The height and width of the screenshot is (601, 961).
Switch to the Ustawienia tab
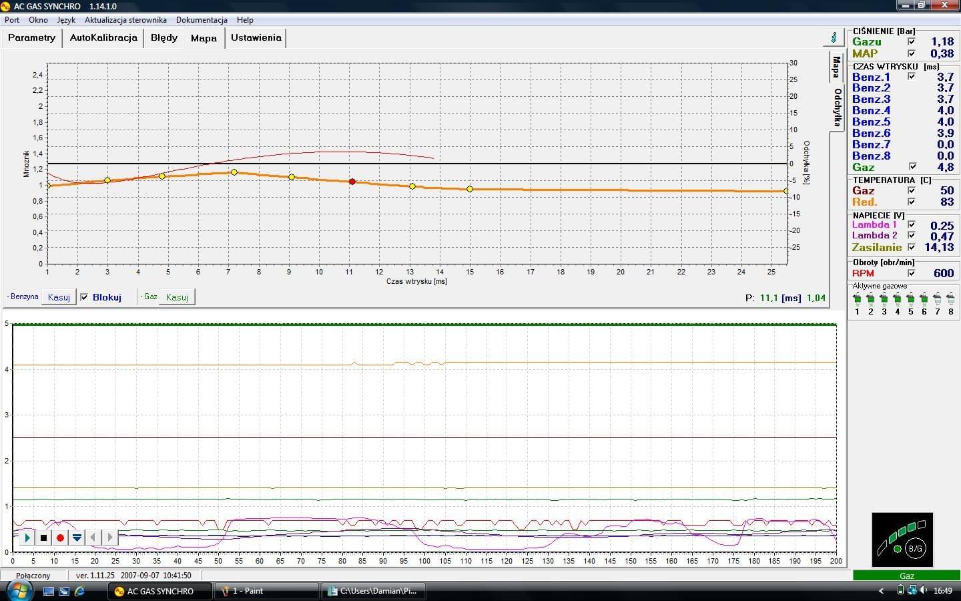point(256,37)
